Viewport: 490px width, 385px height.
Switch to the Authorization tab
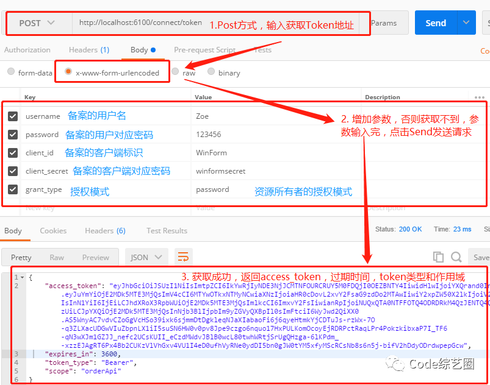(27, 50)
